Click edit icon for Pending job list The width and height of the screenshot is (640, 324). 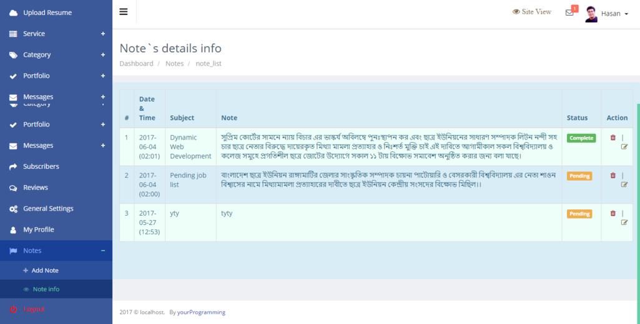[624, 185]
